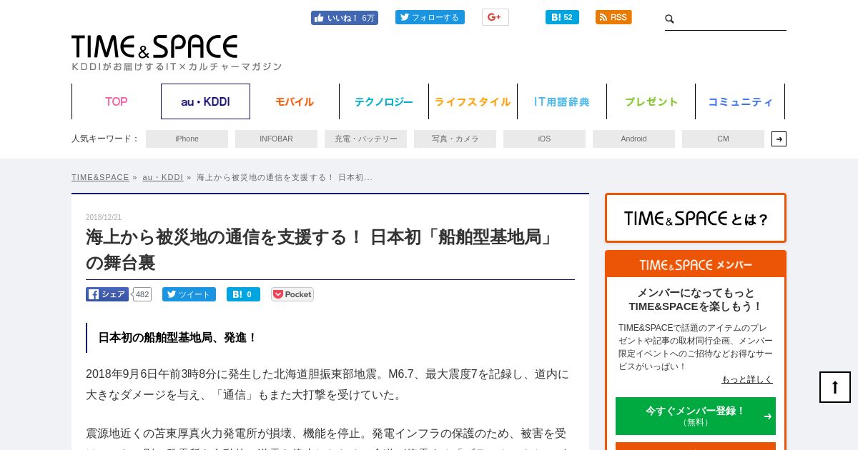Click the subheading 日本初の船舶型基地局、発進!
858x450 pixels.
(177, 337)
